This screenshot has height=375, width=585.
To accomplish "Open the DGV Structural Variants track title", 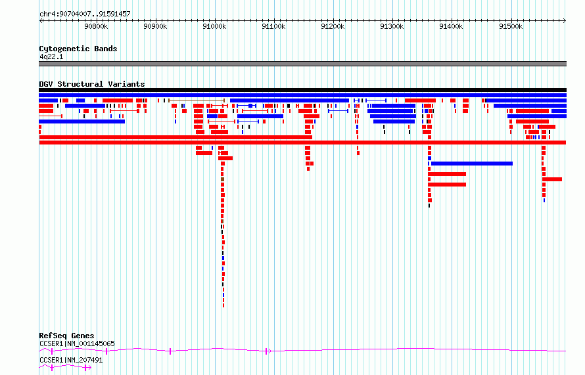I will pyautogui.click(x=92, y=84).
